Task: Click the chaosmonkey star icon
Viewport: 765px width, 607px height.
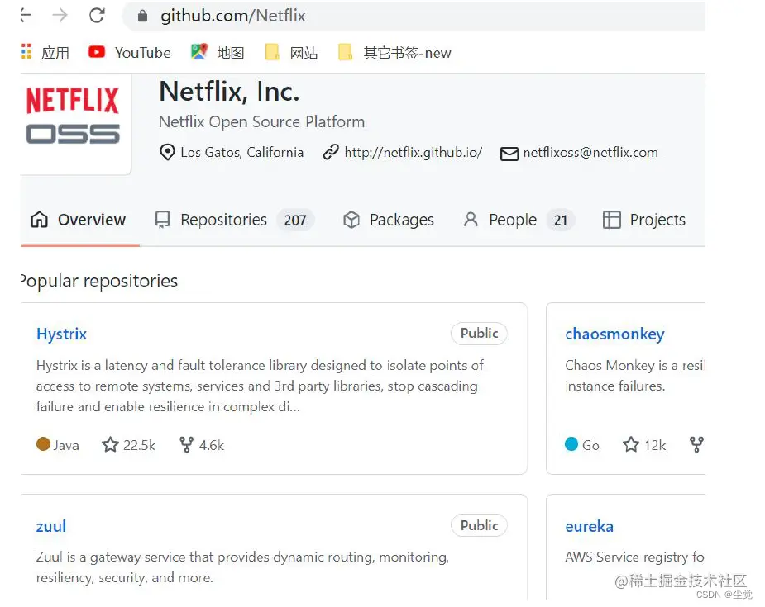Action: pyautogui.click(x=631, y=445)
